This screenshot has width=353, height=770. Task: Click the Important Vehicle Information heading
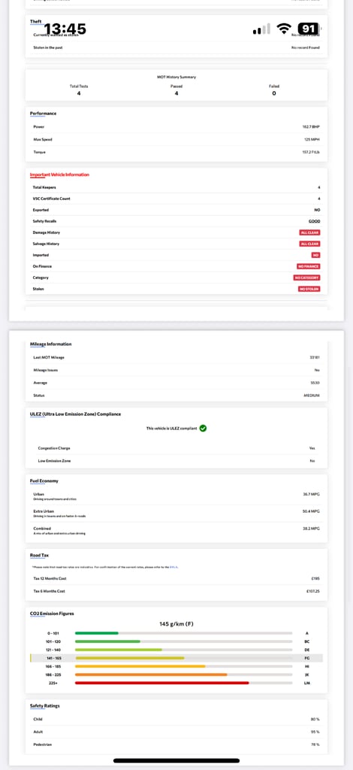pos(59,174)
